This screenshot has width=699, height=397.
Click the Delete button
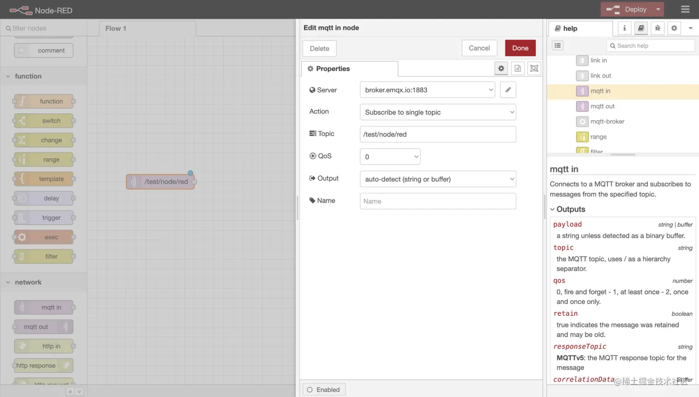[319, 48]
